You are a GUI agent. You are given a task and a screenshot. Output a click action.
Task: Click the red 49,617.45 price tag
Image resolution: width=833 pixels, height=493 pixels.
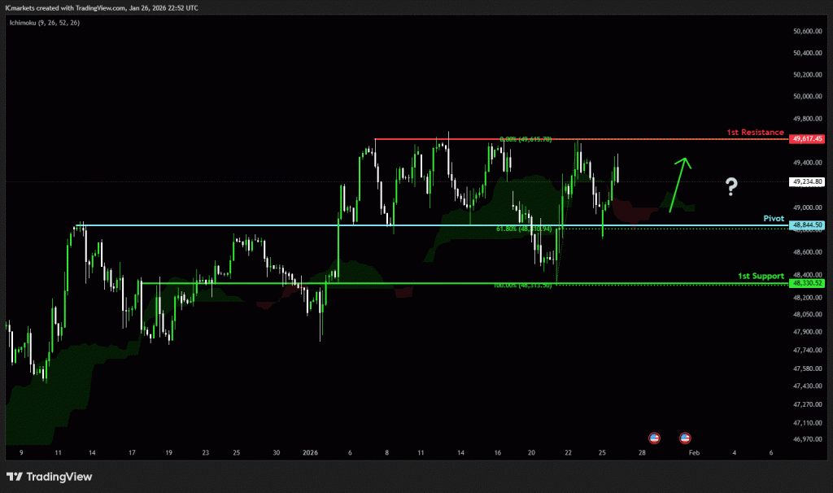[808, 139]
